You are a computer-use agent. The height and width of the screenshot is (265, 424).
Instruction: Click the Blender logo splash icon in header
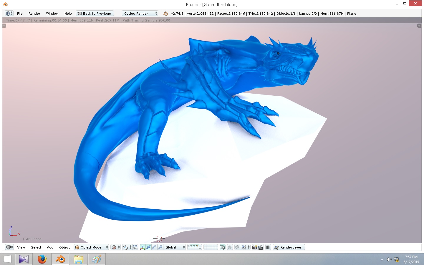(165, 14)
